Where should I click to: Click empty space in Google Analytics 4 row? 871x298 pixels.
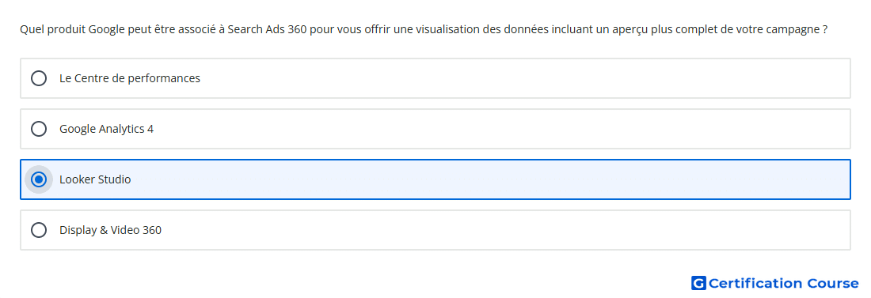pyautogui.click(x=500, y=129)
